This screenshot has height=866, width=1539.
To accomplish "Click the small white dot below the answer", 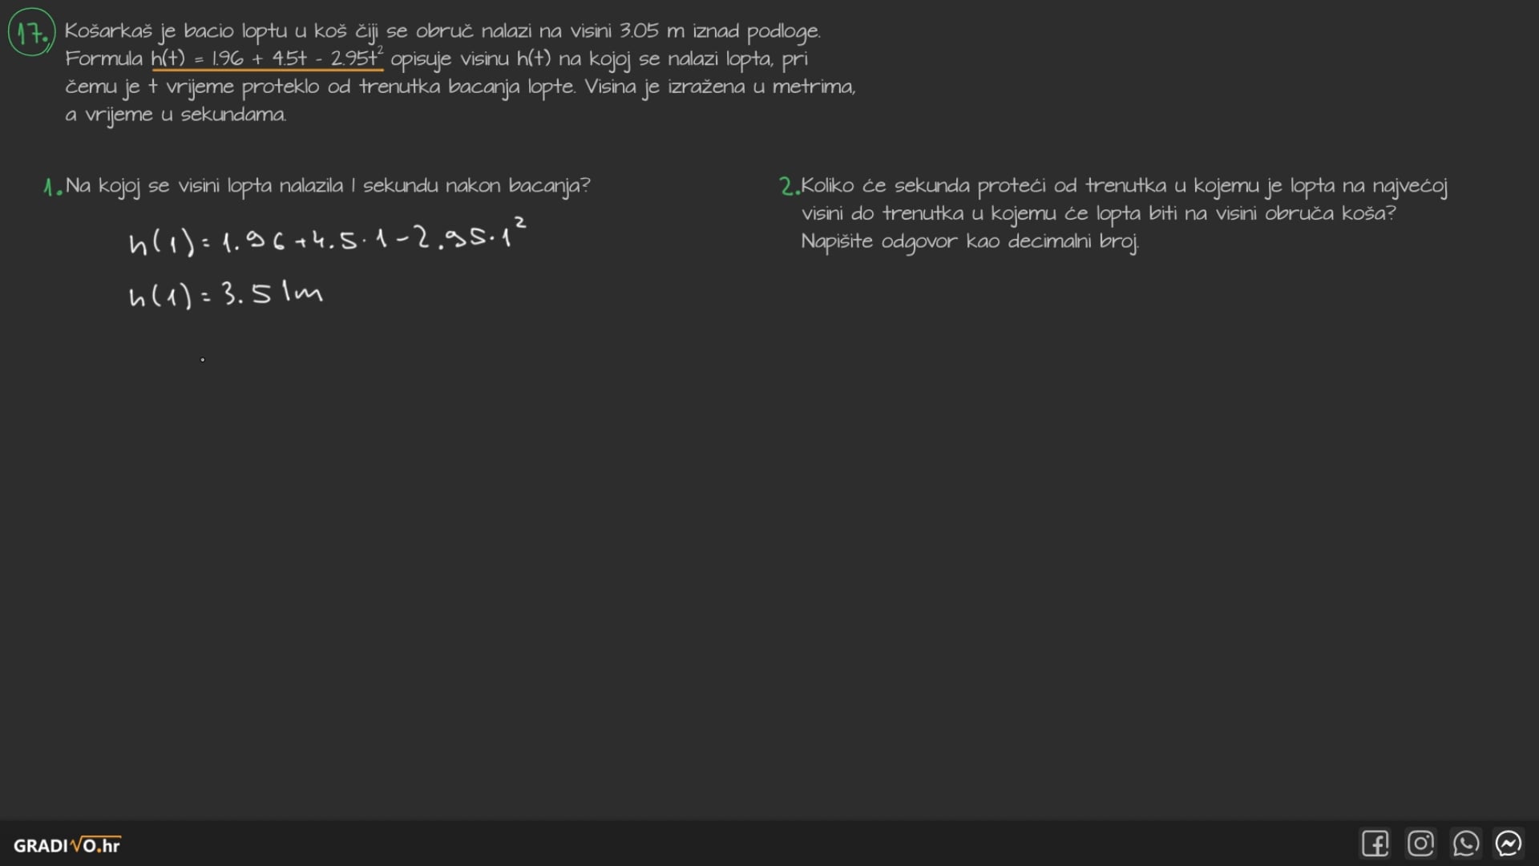I will 203,360.
